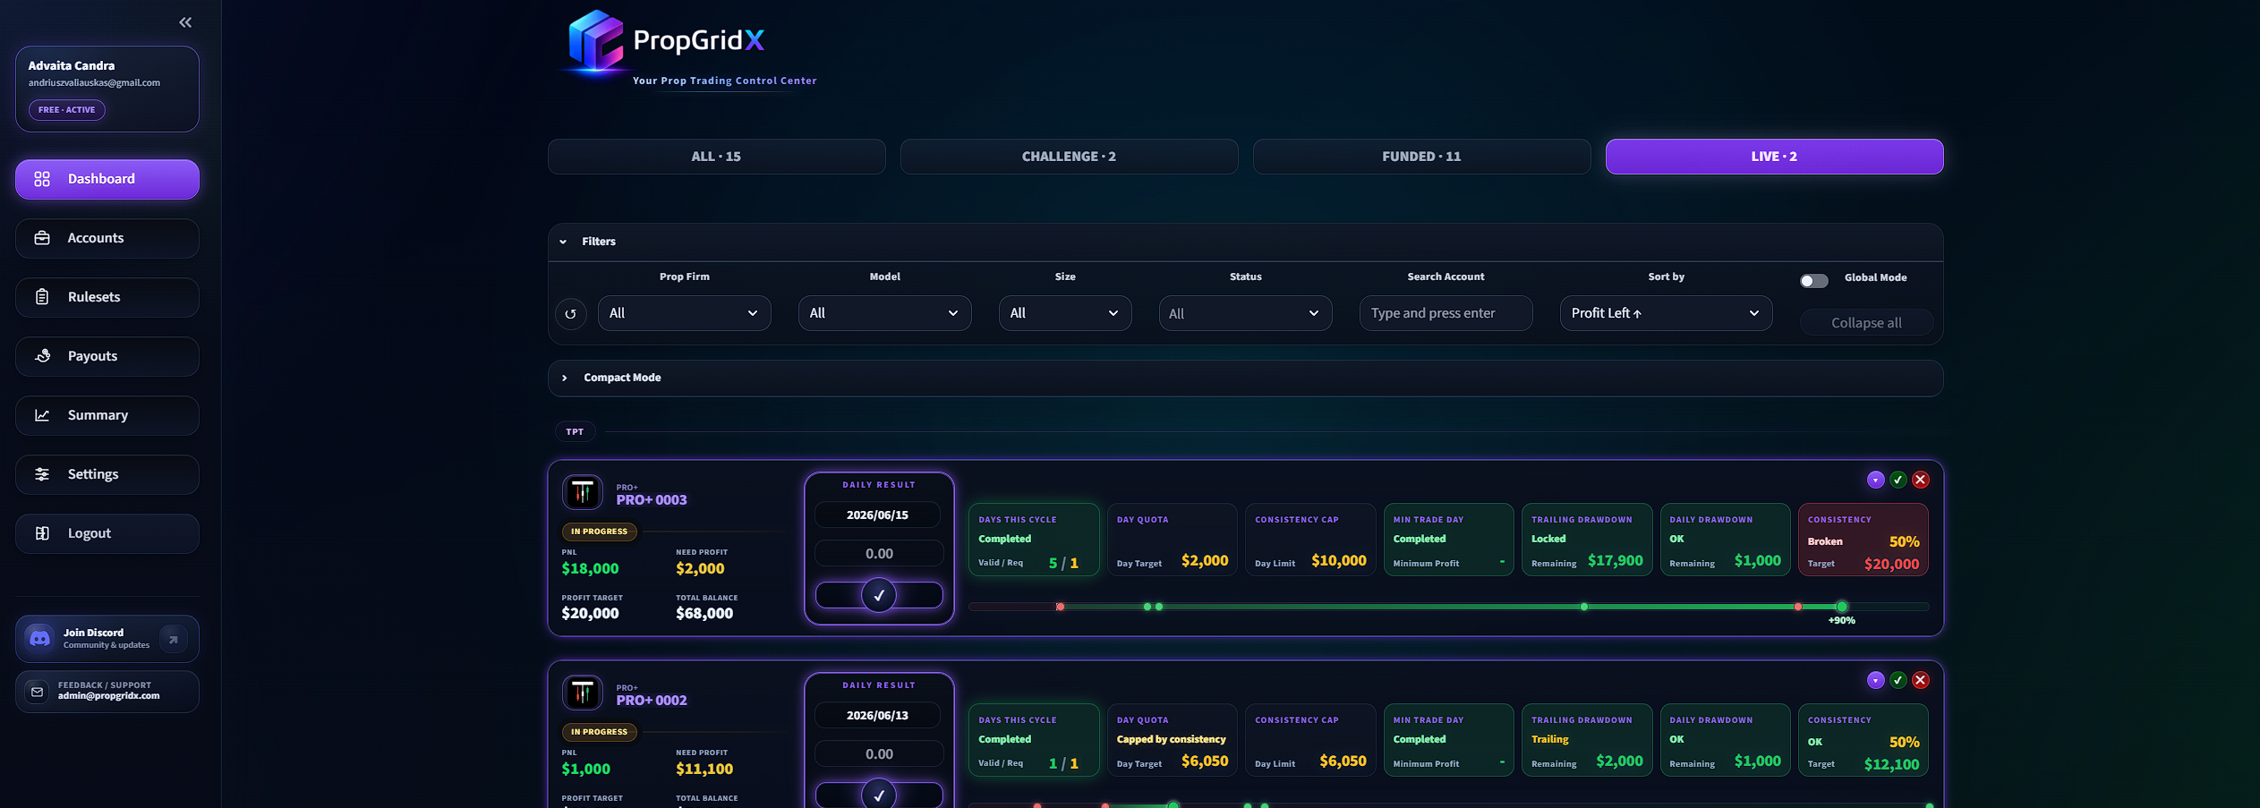Switch to ALL · 15 tab
The height and width of the screenshot is (808, 2260).
716,157
